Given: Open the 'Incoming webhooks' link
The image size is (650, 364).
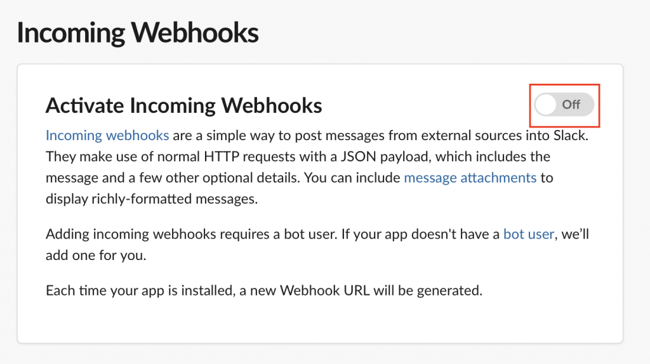Looking at the screenshot, I should [x=107, y=135].
